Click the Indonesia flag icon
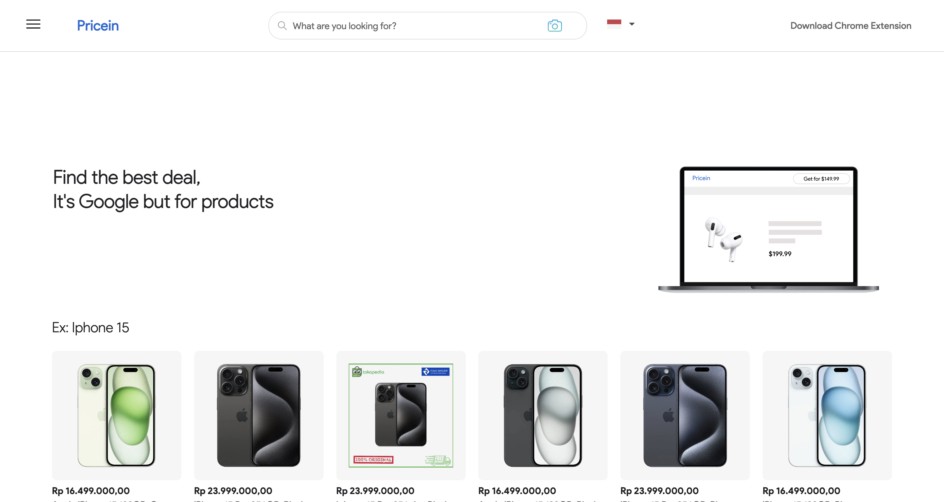This screenshot has height=502, width=944. click(x=614, y=24)
